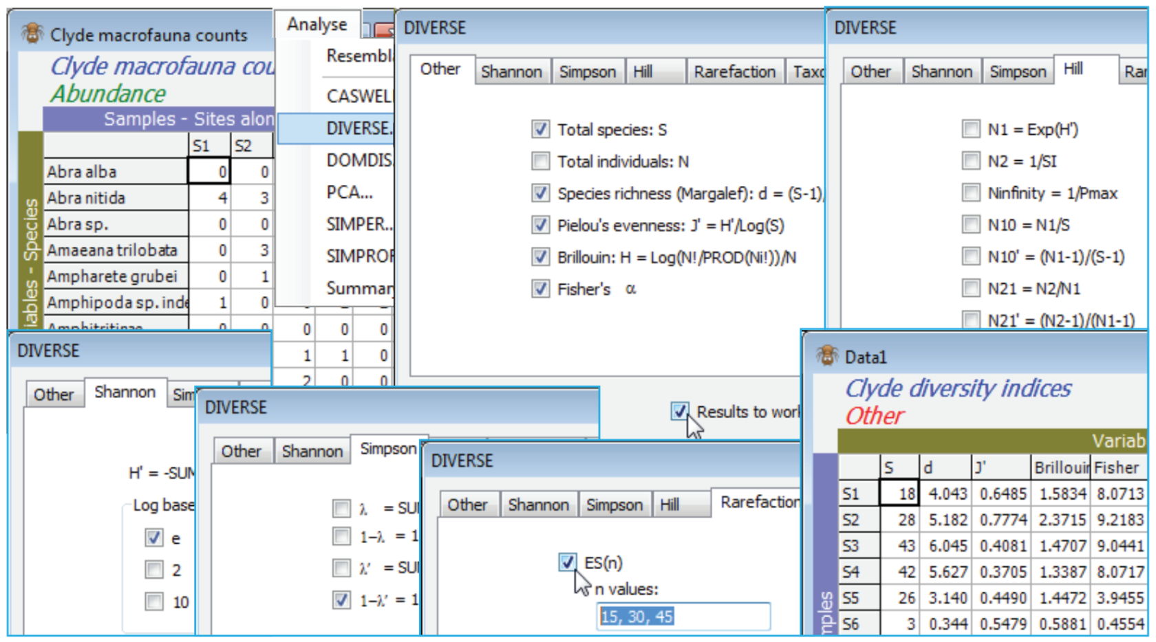Toggle the Fisher's alpha checkbox
The width and height of the screenshot is (1156, 642).
coord(540,289)
